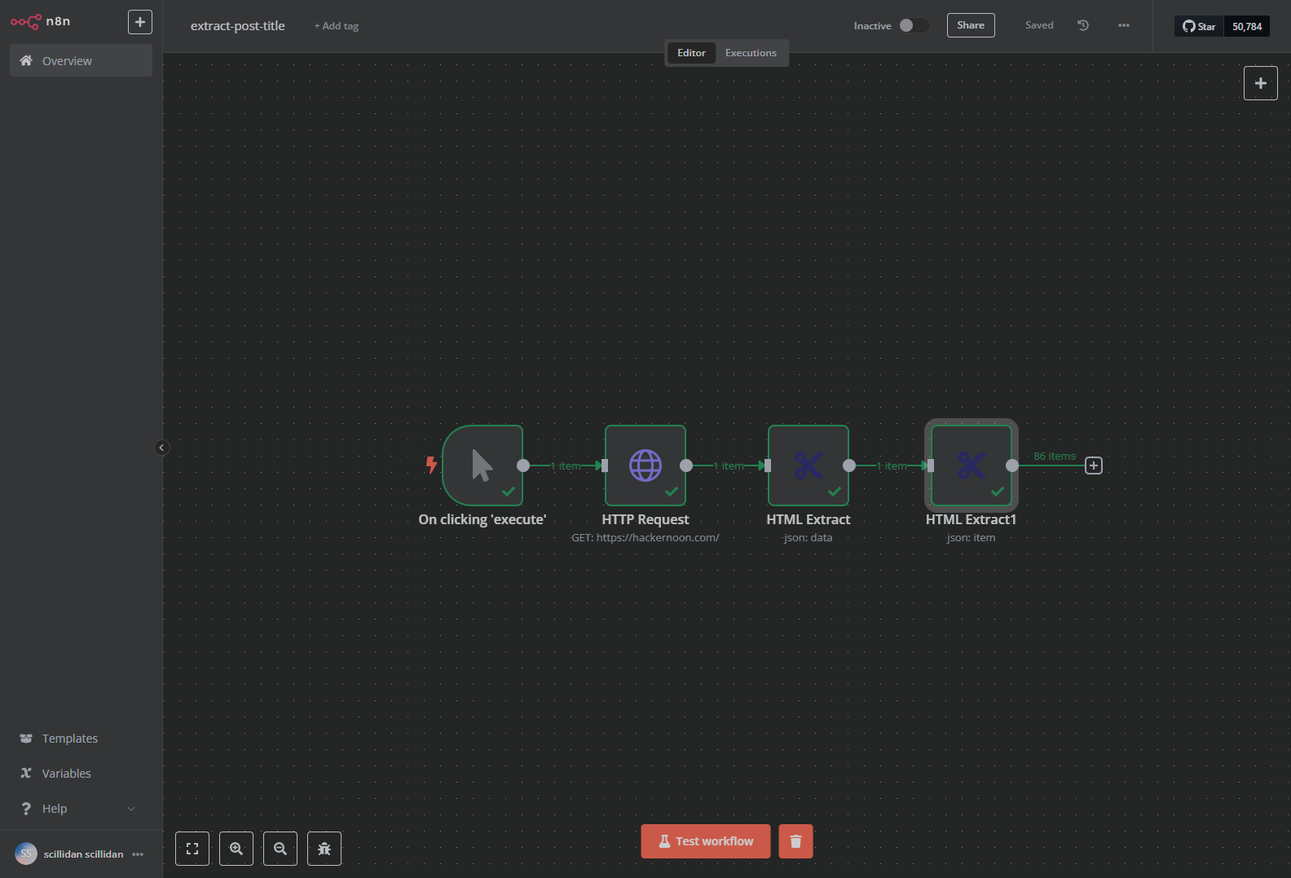Select the HTTP Request globe node

tap(645, 465)
